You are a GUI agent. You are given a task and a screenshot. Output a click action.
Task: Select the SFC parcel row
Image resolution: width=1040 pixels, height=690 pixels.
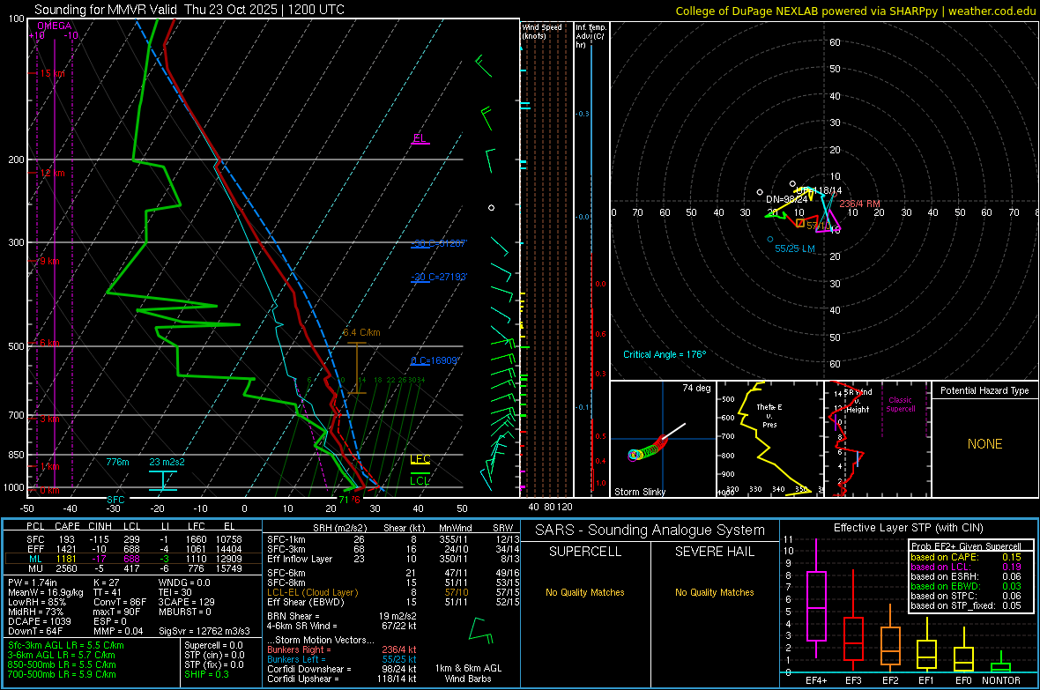pyautogui.click(x=133, y=539)
